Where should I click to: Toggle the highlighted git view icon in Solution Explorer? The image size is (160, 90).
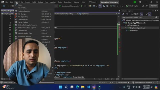pos(141,14)
